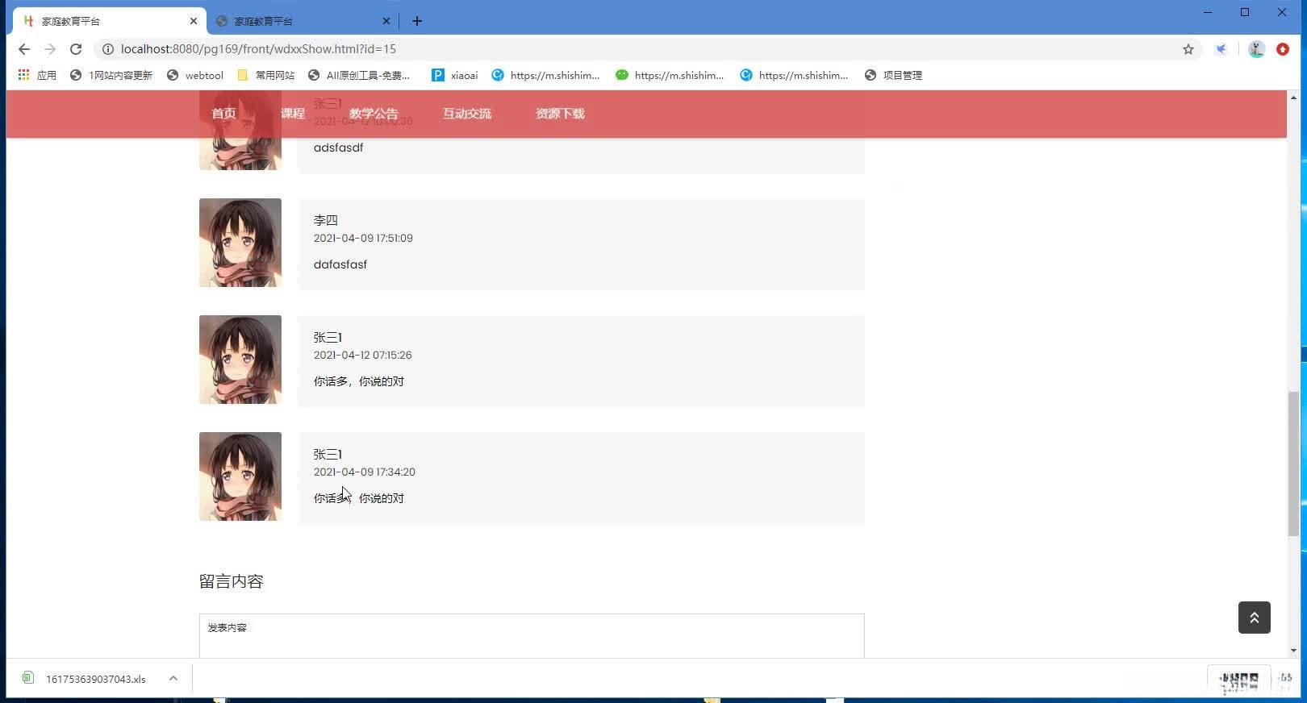Image resolution: width=1307 pixels, height=703 pixels.
Task: Open the 1网站内容更新 bookmark
Action: (111, 75)
